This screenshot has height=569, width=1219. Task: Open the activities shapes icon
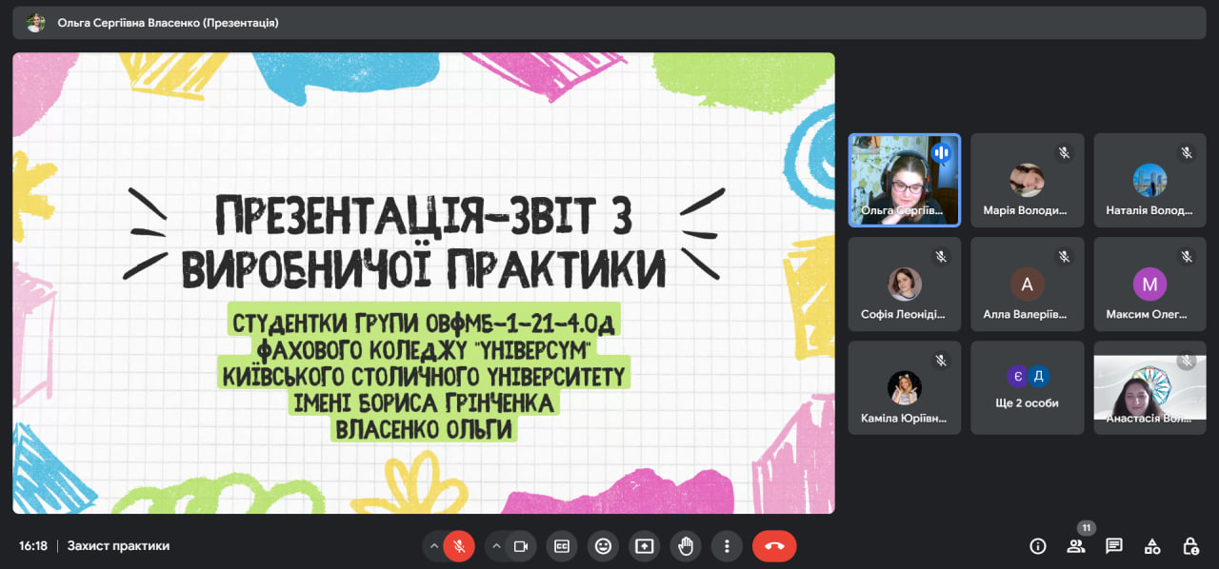click(x=1152, y=546)
